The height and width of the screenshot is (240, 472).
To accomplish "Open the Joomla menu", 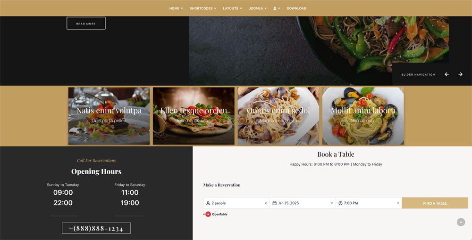I will [258, 8].
